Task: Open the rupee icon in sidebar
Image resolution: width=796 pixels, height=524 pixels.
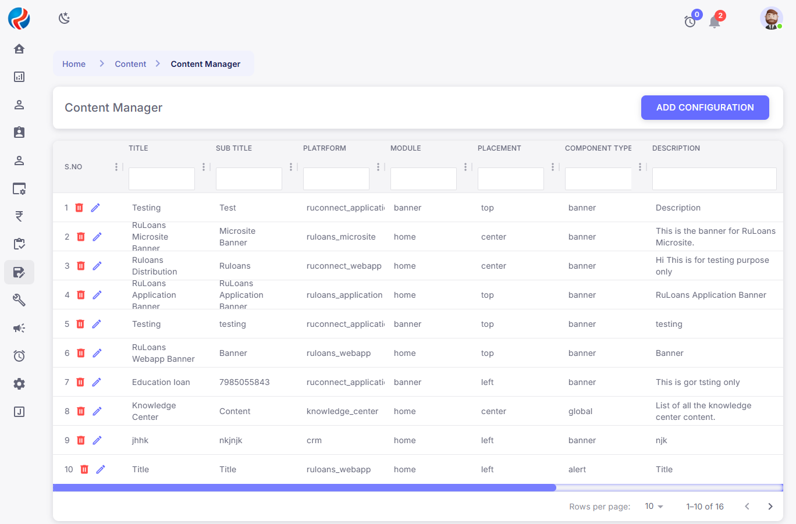Action: (x=19, y=216)
